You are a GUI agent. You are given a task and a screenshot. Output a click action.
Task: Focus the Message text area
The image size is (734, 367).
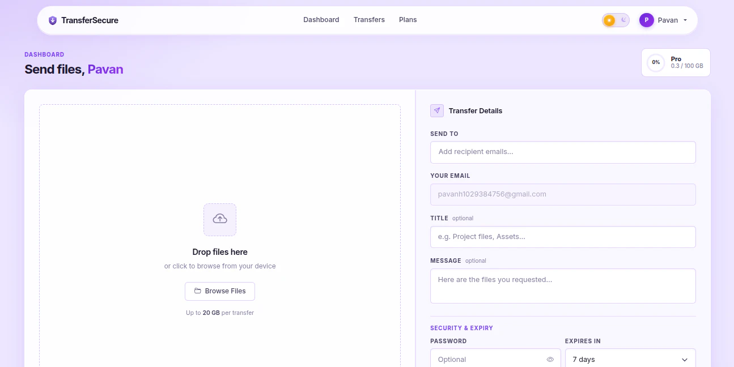[563, 285]
